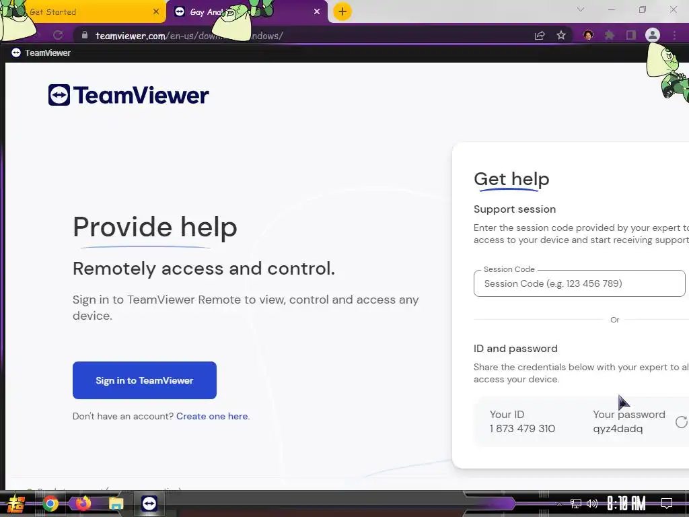Image resolution: width=689 pixels, height=517 pixels.
Task: Click the Provide help heading
Action: [x=155, y=227]
